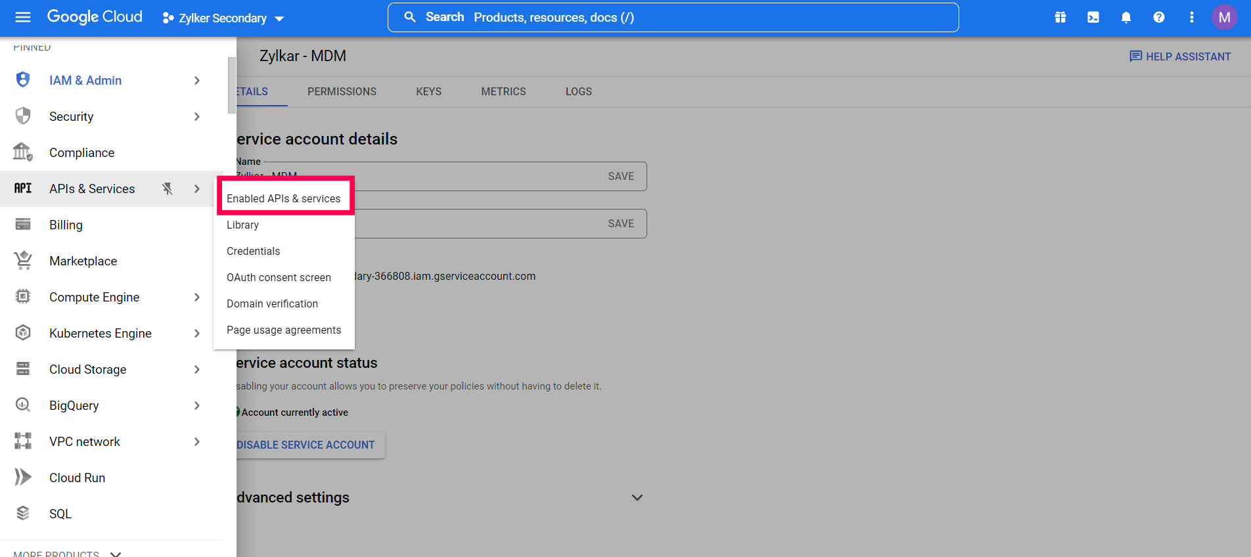Expand Security submenu arrow

point(197,116)
